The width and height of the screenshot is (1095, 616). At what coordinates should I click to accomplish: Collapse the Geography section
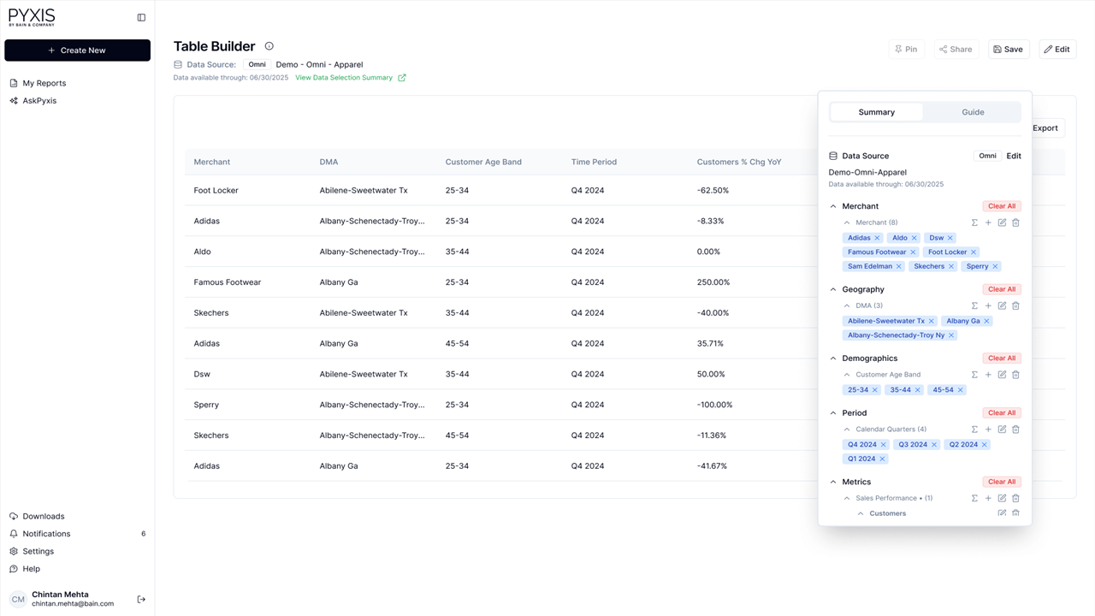click(x=833, y=289)
